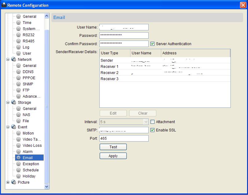Expand the Picture tree node
Screen dimensions: 248x195
pos(8,182)
